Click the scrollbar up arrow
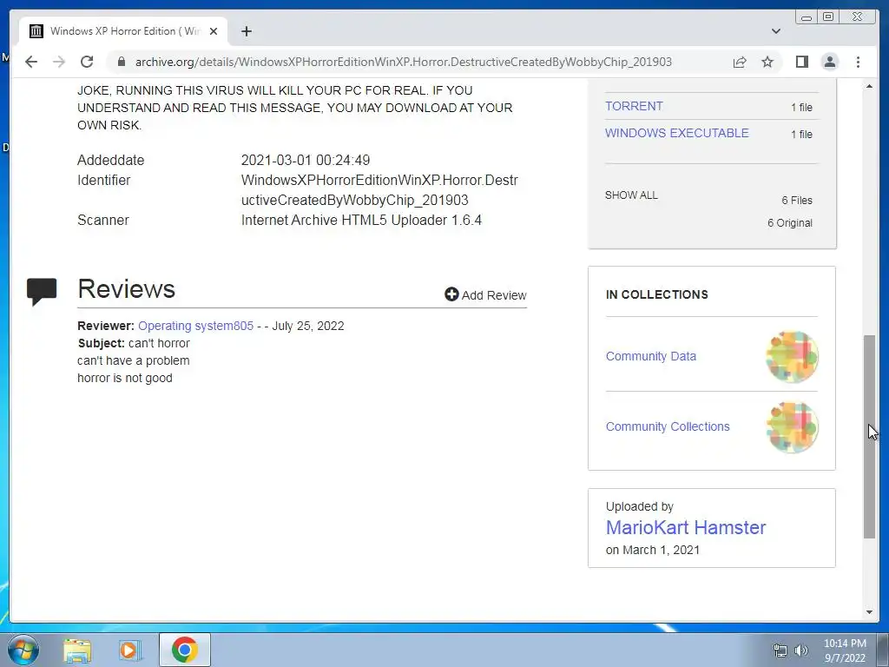Image resolution: width=889 pixels, height=667 pixels. click(869, 86)
